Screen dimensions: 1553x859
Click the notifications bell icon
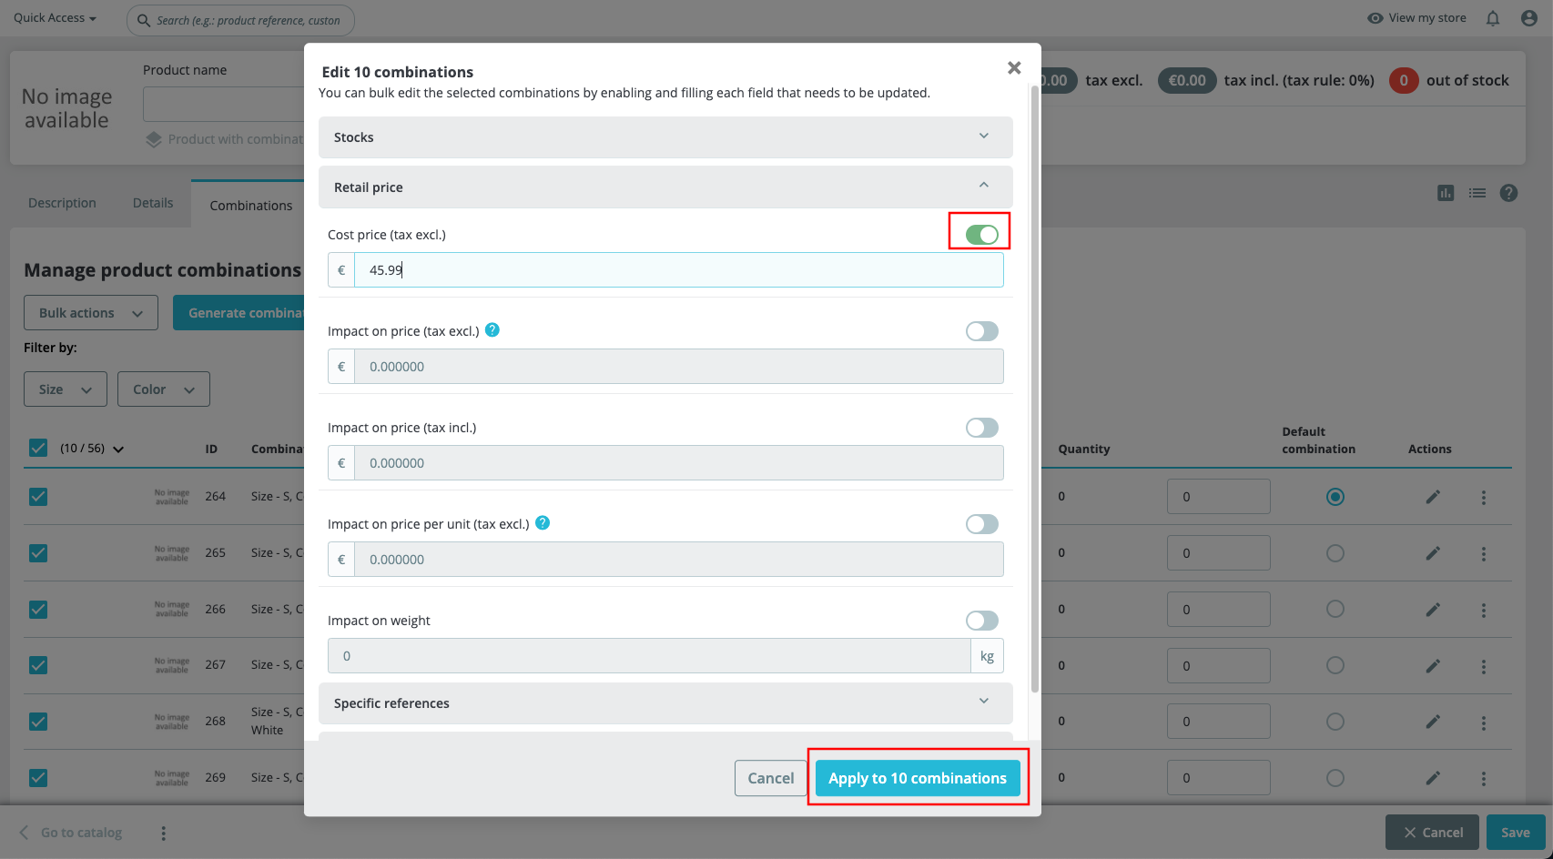[1493, 18]
